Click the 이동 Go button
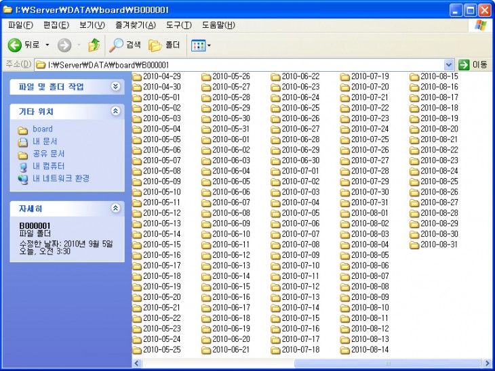The width and height of the screenshot is (495, 371). coord(473,64)
